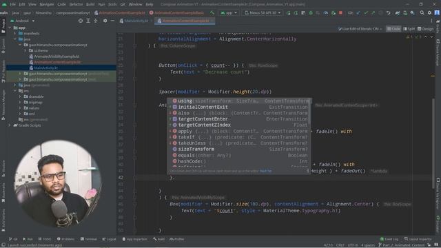Open the Android project view dropdown

22,21
